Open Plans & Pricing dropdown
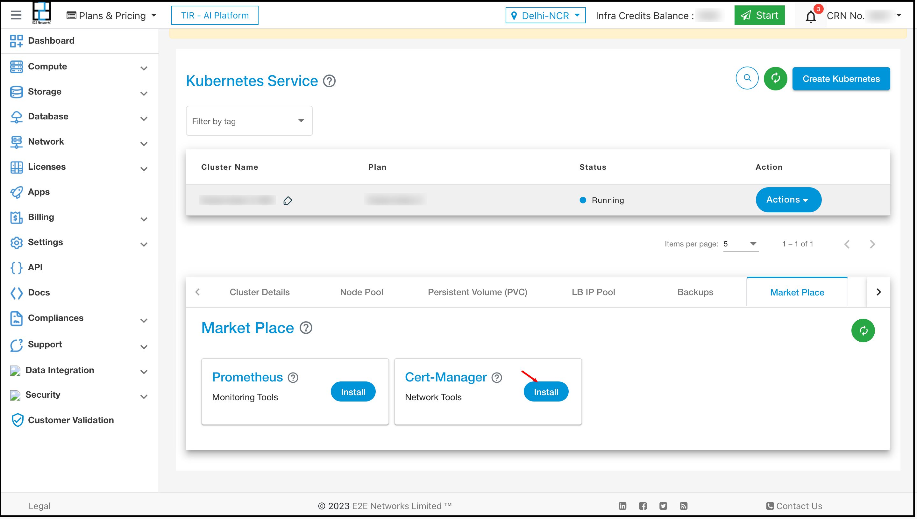Image resolution: width=917 pixels, height=519 pixels. [111, 16]
